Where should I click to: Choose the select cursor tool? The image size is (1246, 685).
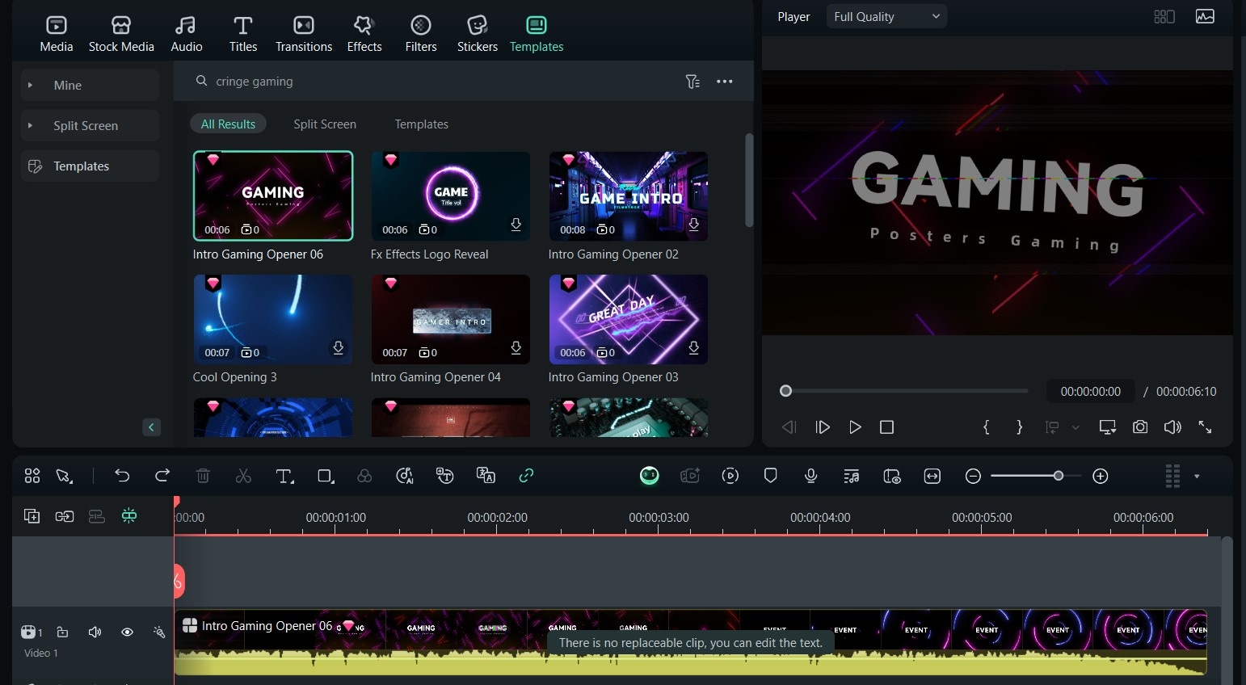click(x=64, y=476)
